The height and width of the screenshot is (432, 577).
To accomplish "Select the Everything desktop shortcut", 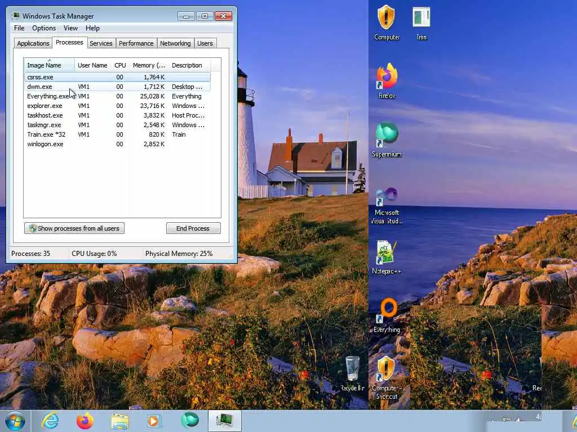I will click(x=387, y=316).
